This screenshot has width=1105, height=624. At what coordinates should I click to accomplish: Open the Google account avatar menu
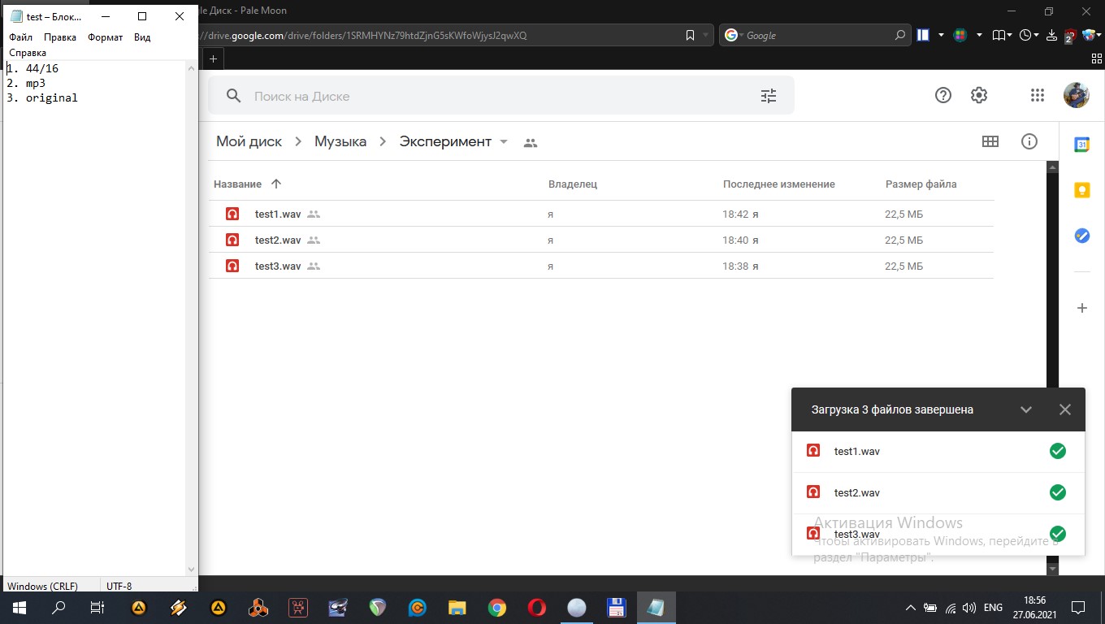point(1077,95)
